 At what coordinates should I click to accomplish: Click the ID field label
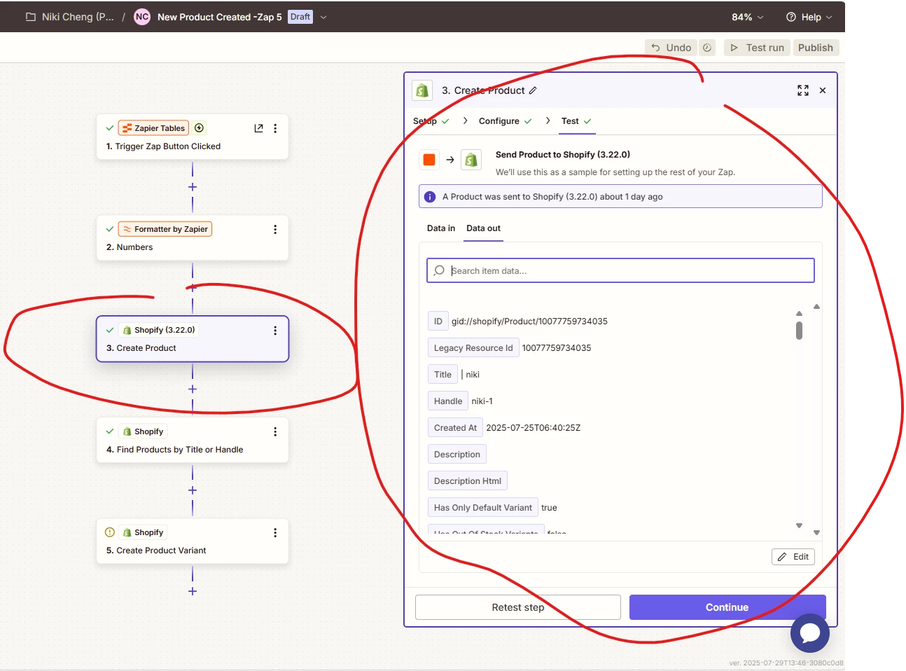click(438, 321)
